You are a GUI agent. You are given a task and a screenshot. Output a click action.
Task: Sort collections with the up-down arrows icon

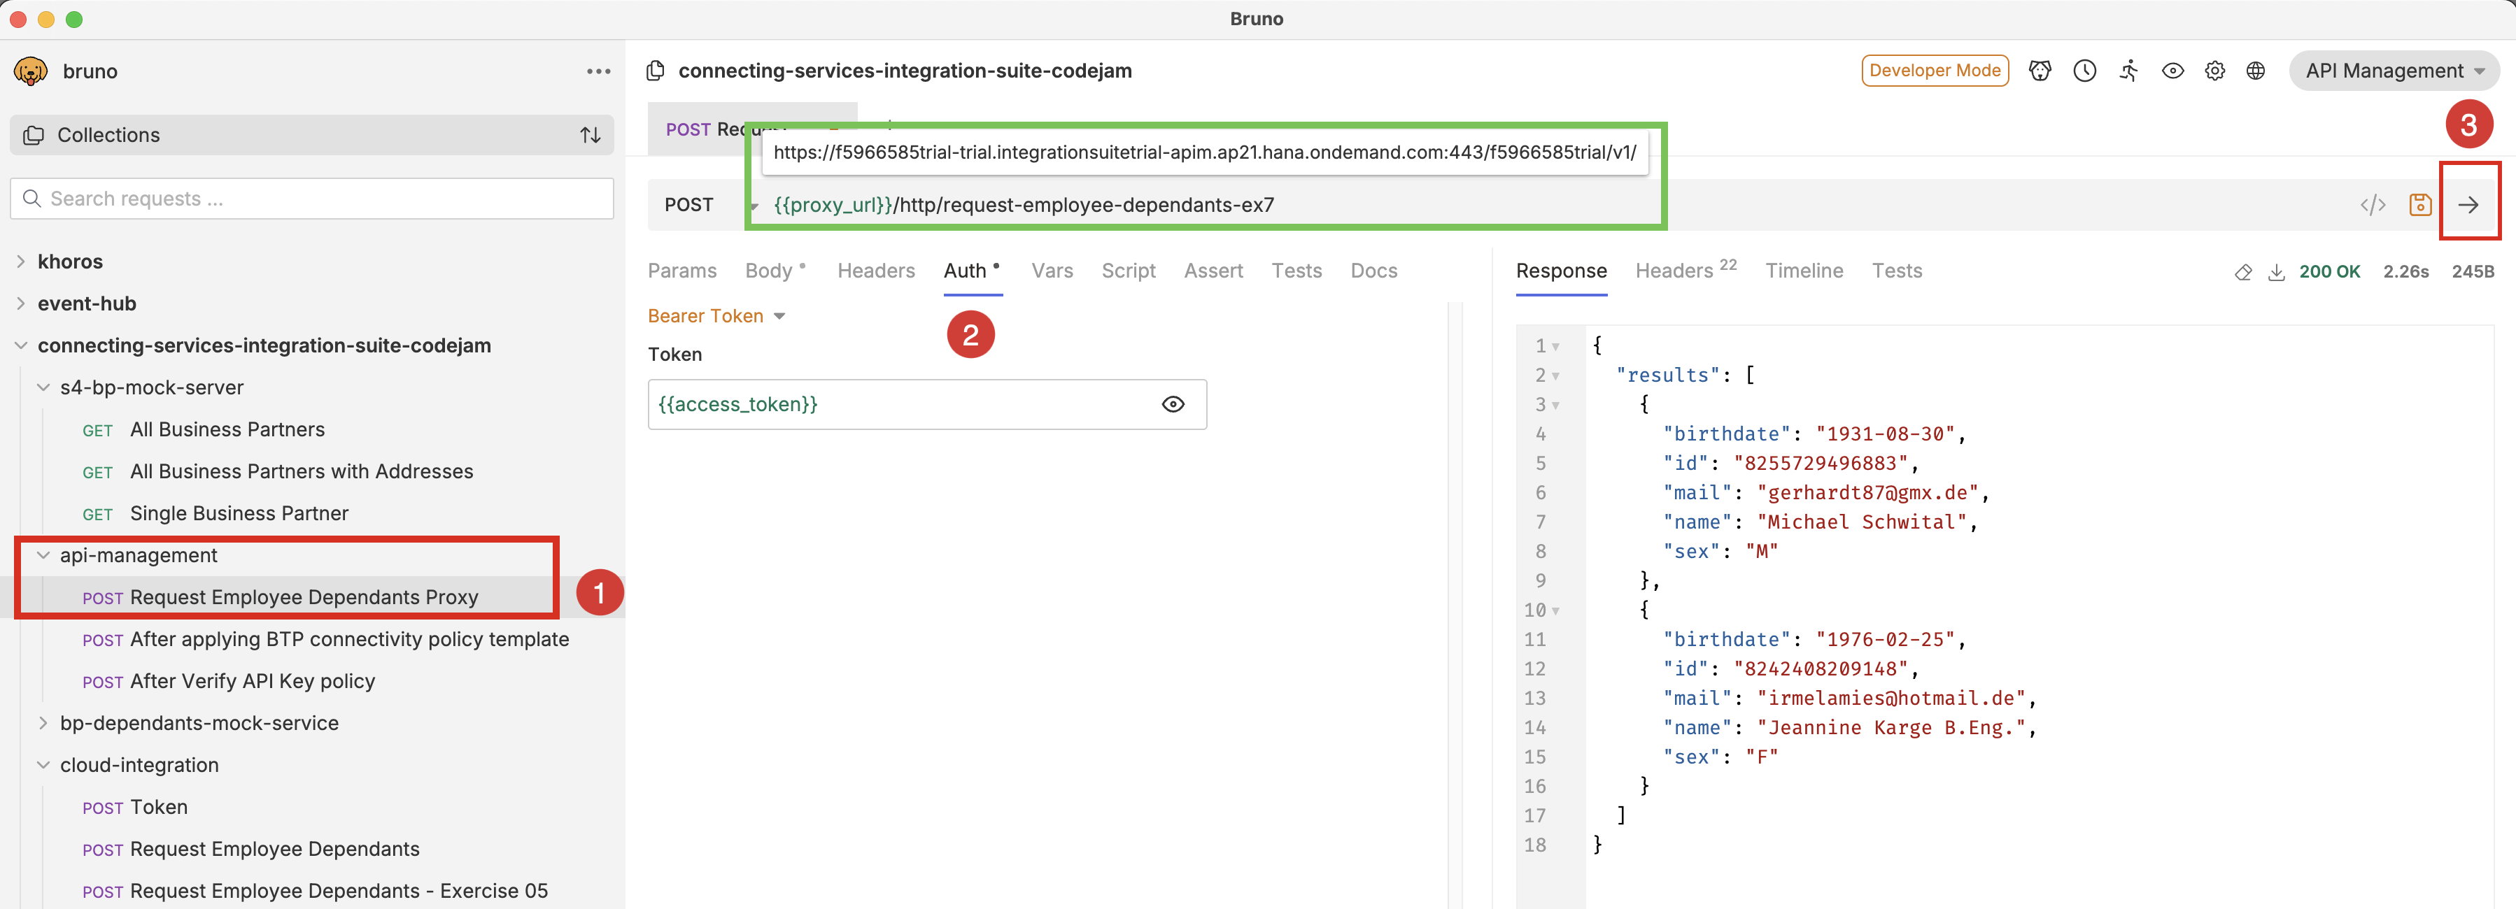[590, 135]
